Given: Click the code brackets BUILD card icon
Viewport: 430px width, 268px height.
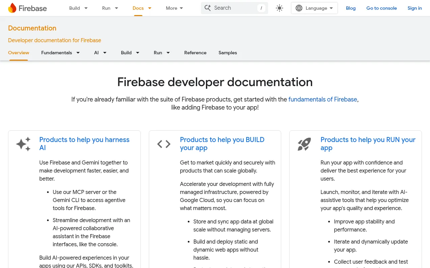Looking at the screenshot, I should (164, 144).
